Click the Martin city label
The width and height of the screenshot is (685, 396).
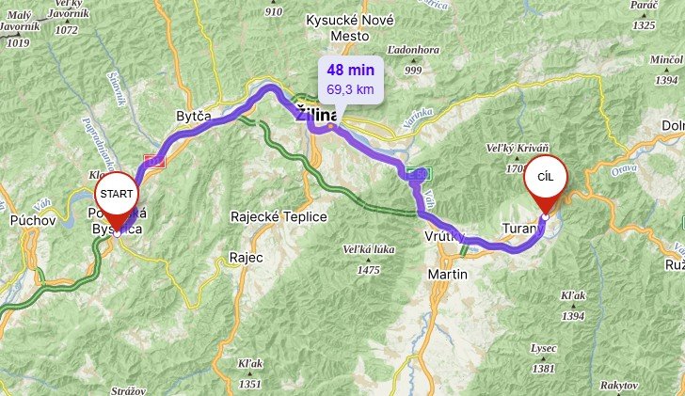447,274
